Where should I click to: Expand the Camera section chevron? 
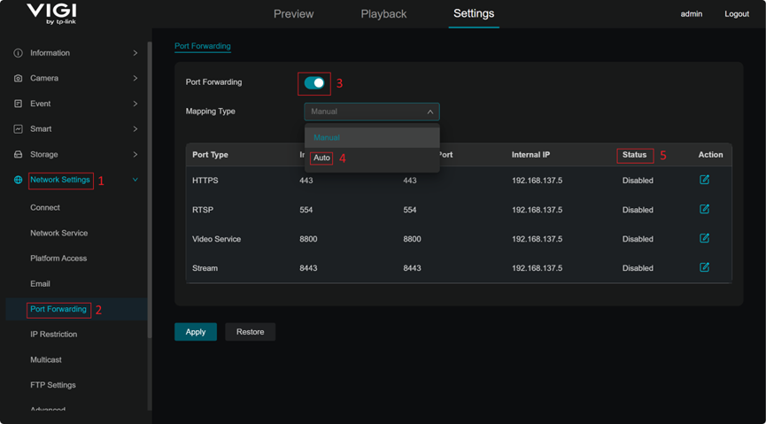pos(135,78)
